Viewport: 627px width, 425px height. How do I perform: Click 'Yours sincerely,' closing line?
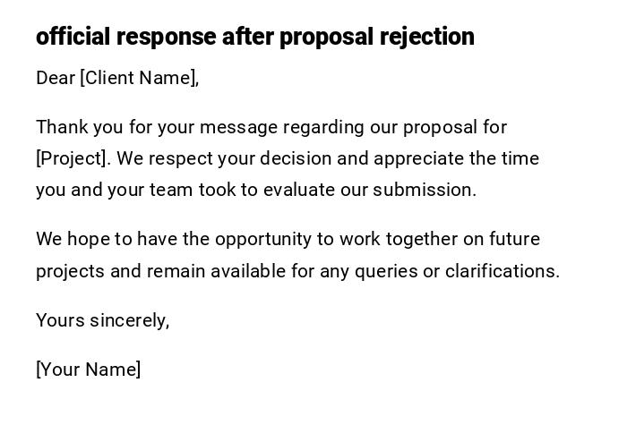point(102,320)
